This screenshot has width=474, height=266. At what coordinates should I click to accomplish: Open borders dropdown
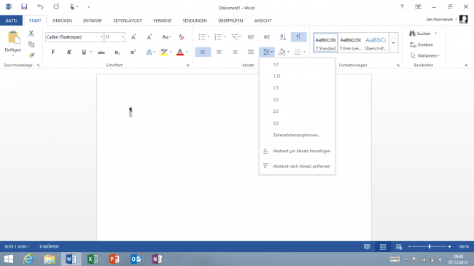(304, 52)
